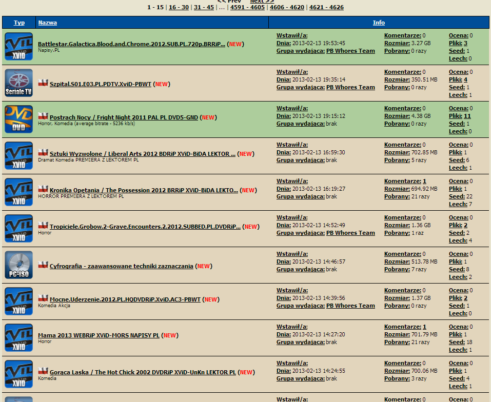Sort the list by the Info column

(379, 23)
